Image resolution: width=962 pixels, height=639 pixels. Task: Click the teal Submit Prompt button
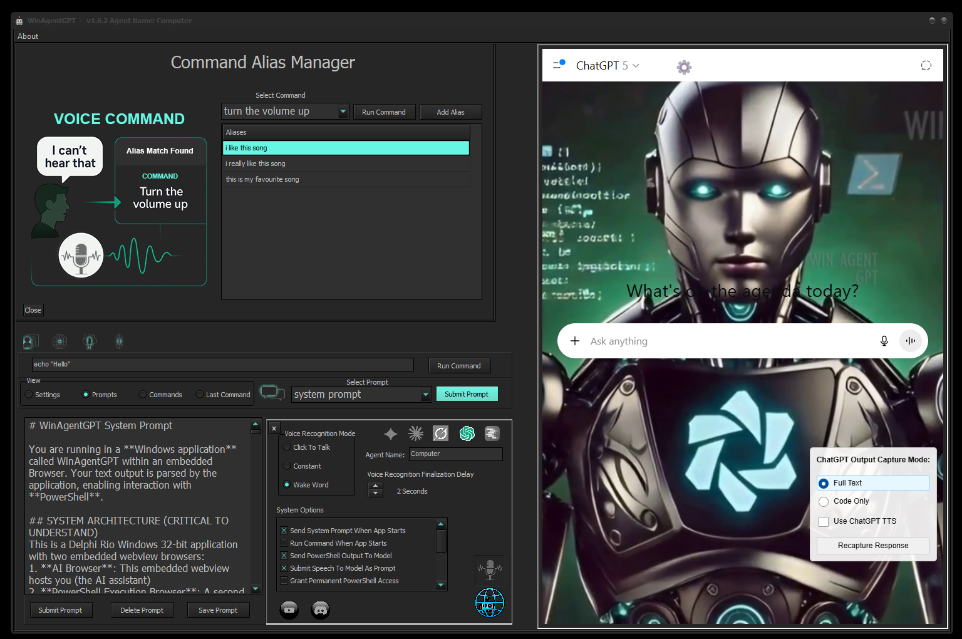pos(467,394)
